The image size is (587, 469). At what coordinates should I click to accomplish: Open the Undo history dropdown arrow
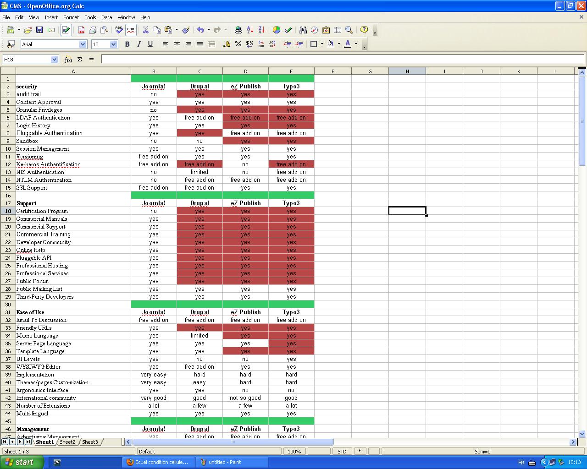tap(209, 30)
